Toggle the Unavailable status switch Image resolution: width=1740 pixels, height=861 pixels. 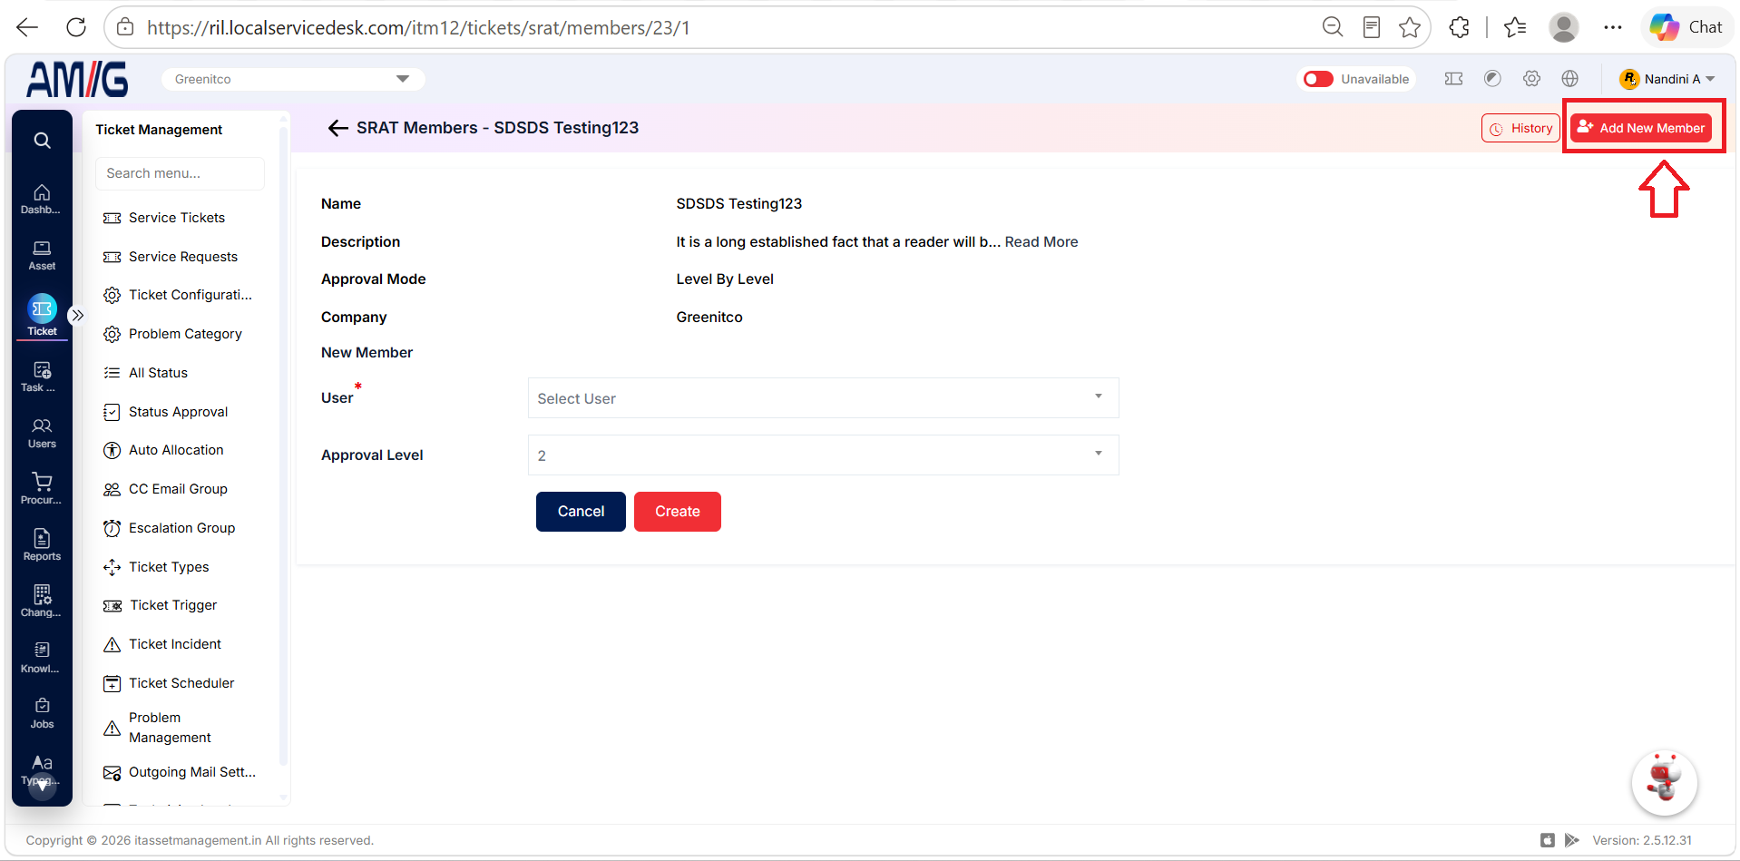coord(1318,79)
